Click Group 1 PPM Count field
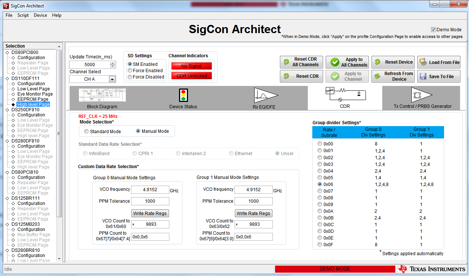The width and height of the screenshot is (469, 276). [x=253, y=237]
